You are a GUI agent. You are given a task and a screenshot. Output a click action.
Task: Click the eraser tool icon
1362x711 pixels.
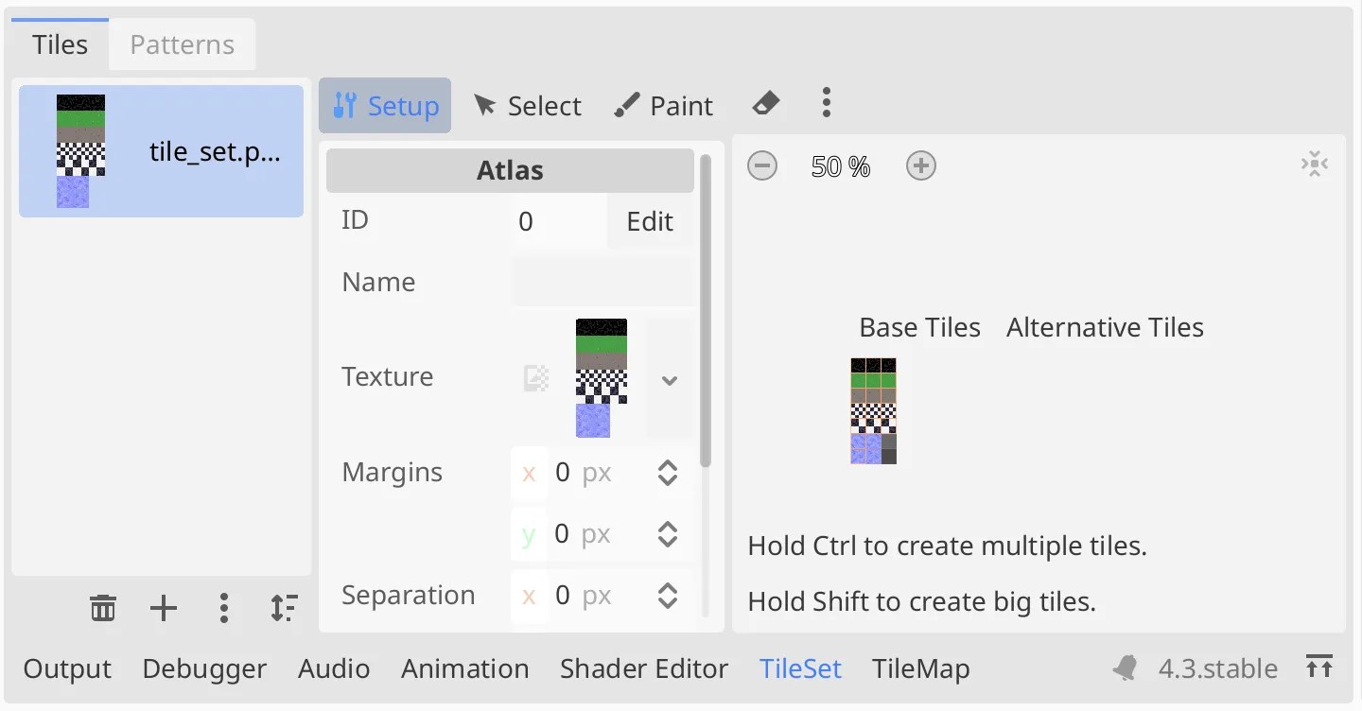[765, 104]
